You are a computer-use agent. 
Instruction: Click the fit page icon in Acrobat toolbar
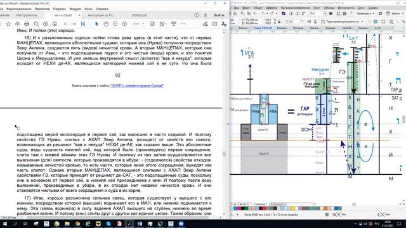click(x=152, y=24)
